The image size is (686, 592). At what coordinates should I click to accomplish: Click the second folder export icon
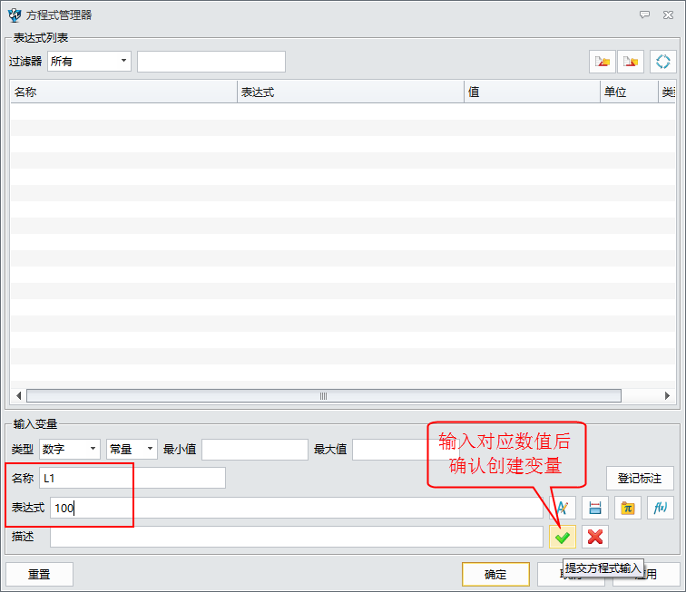(631, 62)
